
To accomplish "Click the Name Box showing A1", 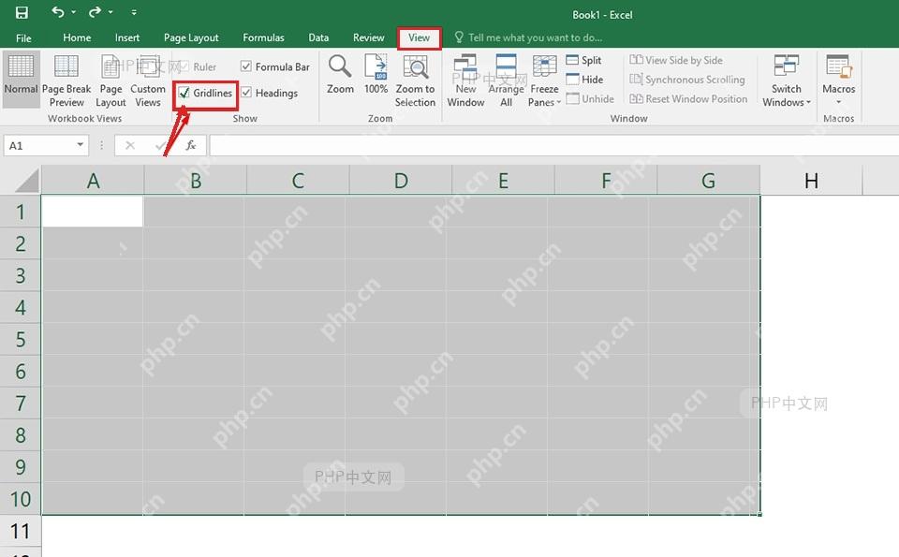I will click(39, 145).
